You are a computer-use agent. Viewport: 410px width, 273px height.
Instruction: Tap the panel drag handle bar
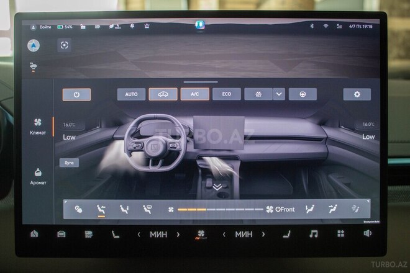click(x=201, y=82)
